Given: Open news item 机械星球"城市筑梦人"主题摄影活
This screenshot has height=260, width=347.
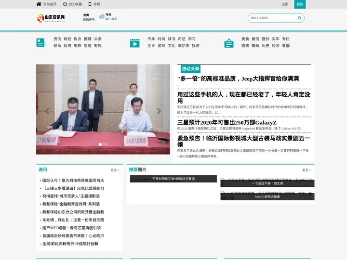Looking at the screenshot, I should (x=71, y=196).
